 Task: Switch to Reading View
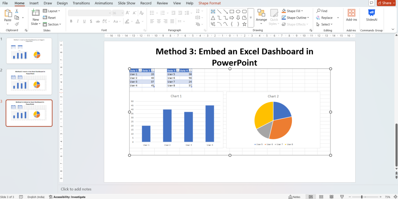point(331,197)
